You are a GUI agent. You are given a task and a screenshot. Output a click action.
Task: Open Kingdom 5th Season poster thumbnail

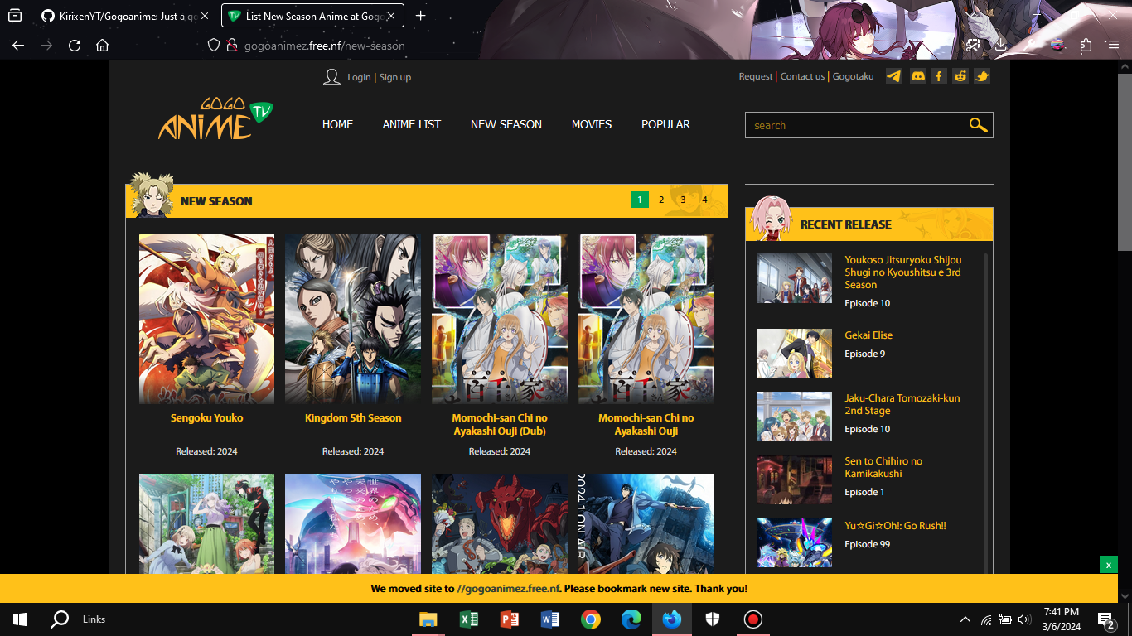[353, 319]
